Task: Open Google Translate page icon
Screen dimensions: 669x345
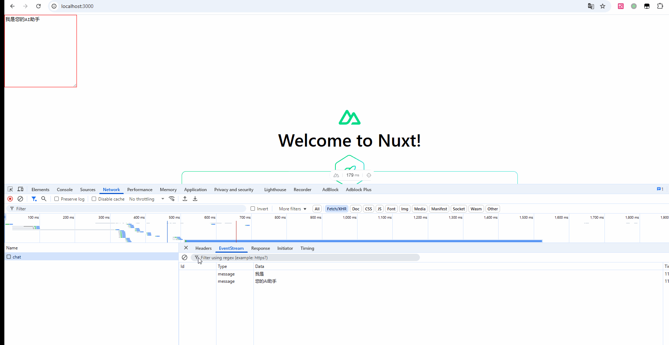Action: click(x=591, y=6)
